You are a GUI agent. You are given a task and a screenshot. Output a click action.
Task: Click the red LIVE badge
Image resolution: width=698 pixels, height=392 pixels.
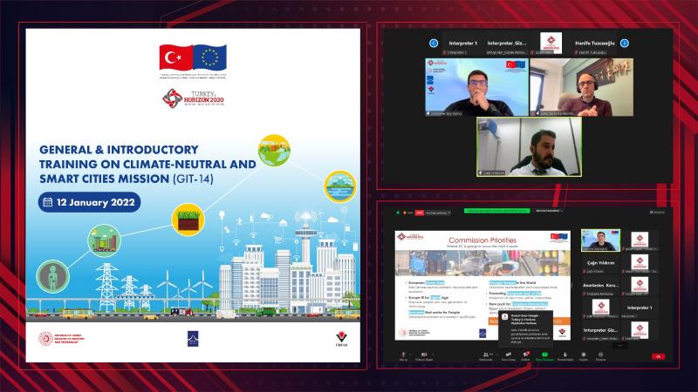point(420,213)
